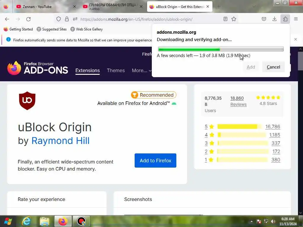The image size is (303, 227).
Task: Open the 337 three-star review count
Action: (x=276, y=143)
